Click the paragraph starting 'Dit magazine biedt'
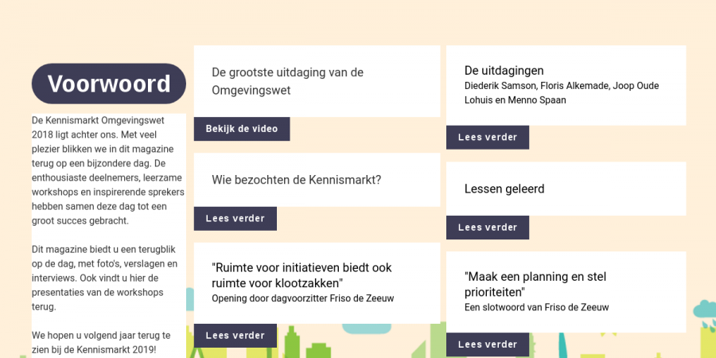 (x=108, y=278)
